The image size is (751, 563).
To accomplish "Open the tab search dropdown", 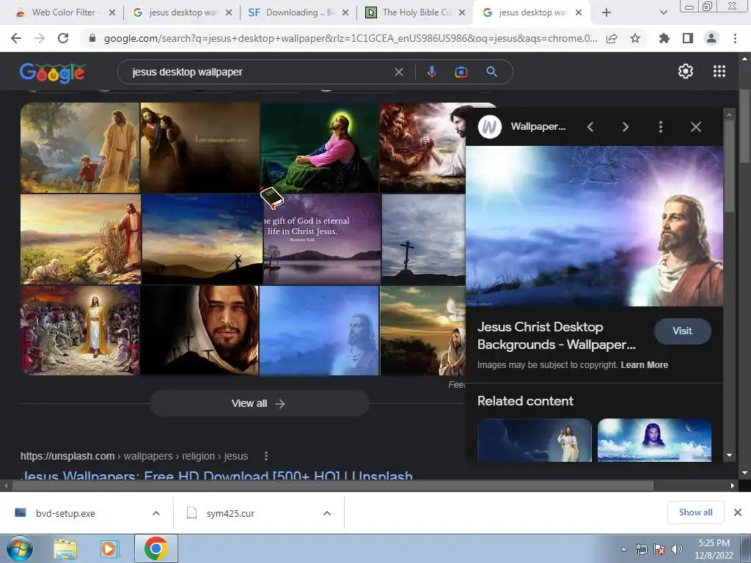I will pyautogui.click(x=663, y=12).
